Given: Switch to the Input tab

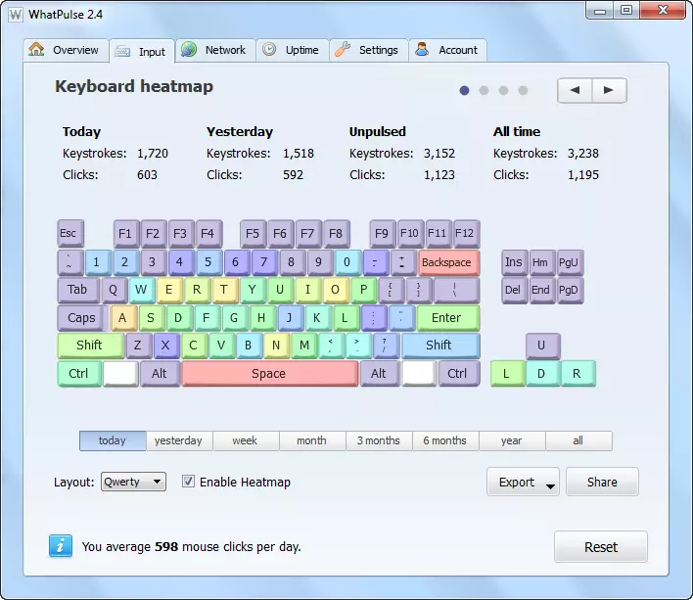Looking at the screenshot, I should click(141, 52).
